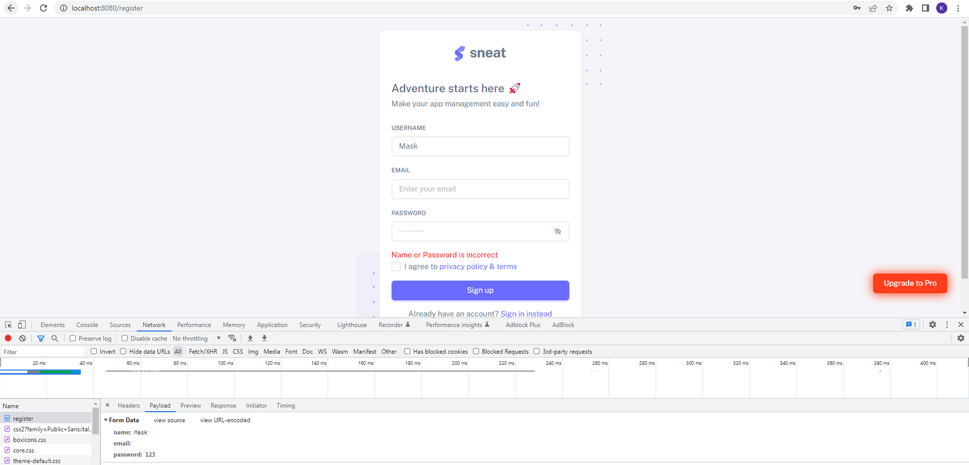Click the Sign up button
Image resolution: width=969 pixels, height=465 pixels.
point(480,290)
